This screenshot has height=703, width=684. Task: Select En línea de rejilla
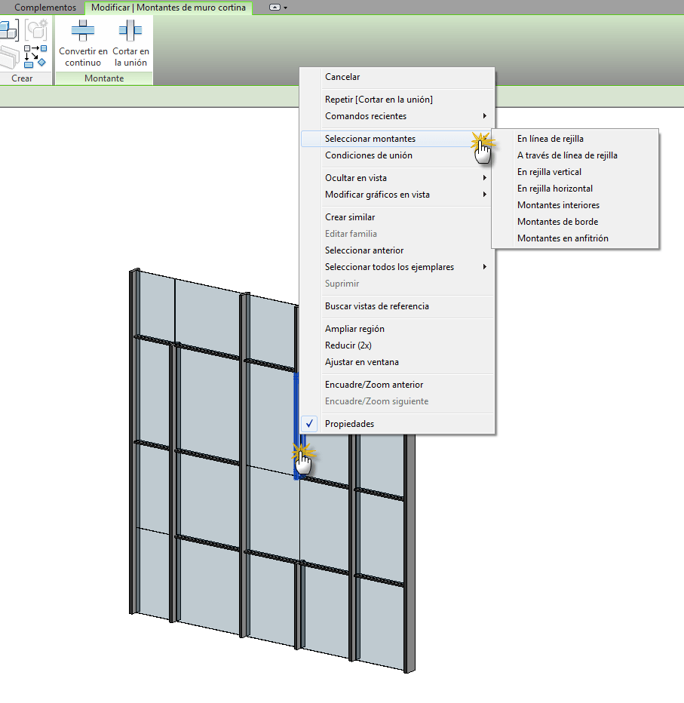point(575,139)
